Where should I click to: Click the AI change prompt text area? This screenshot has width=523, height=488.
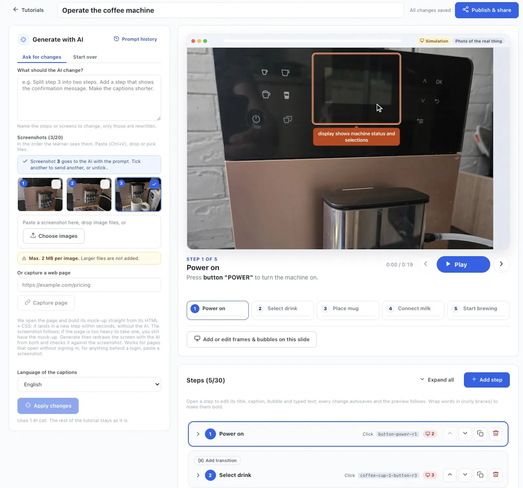89,98
